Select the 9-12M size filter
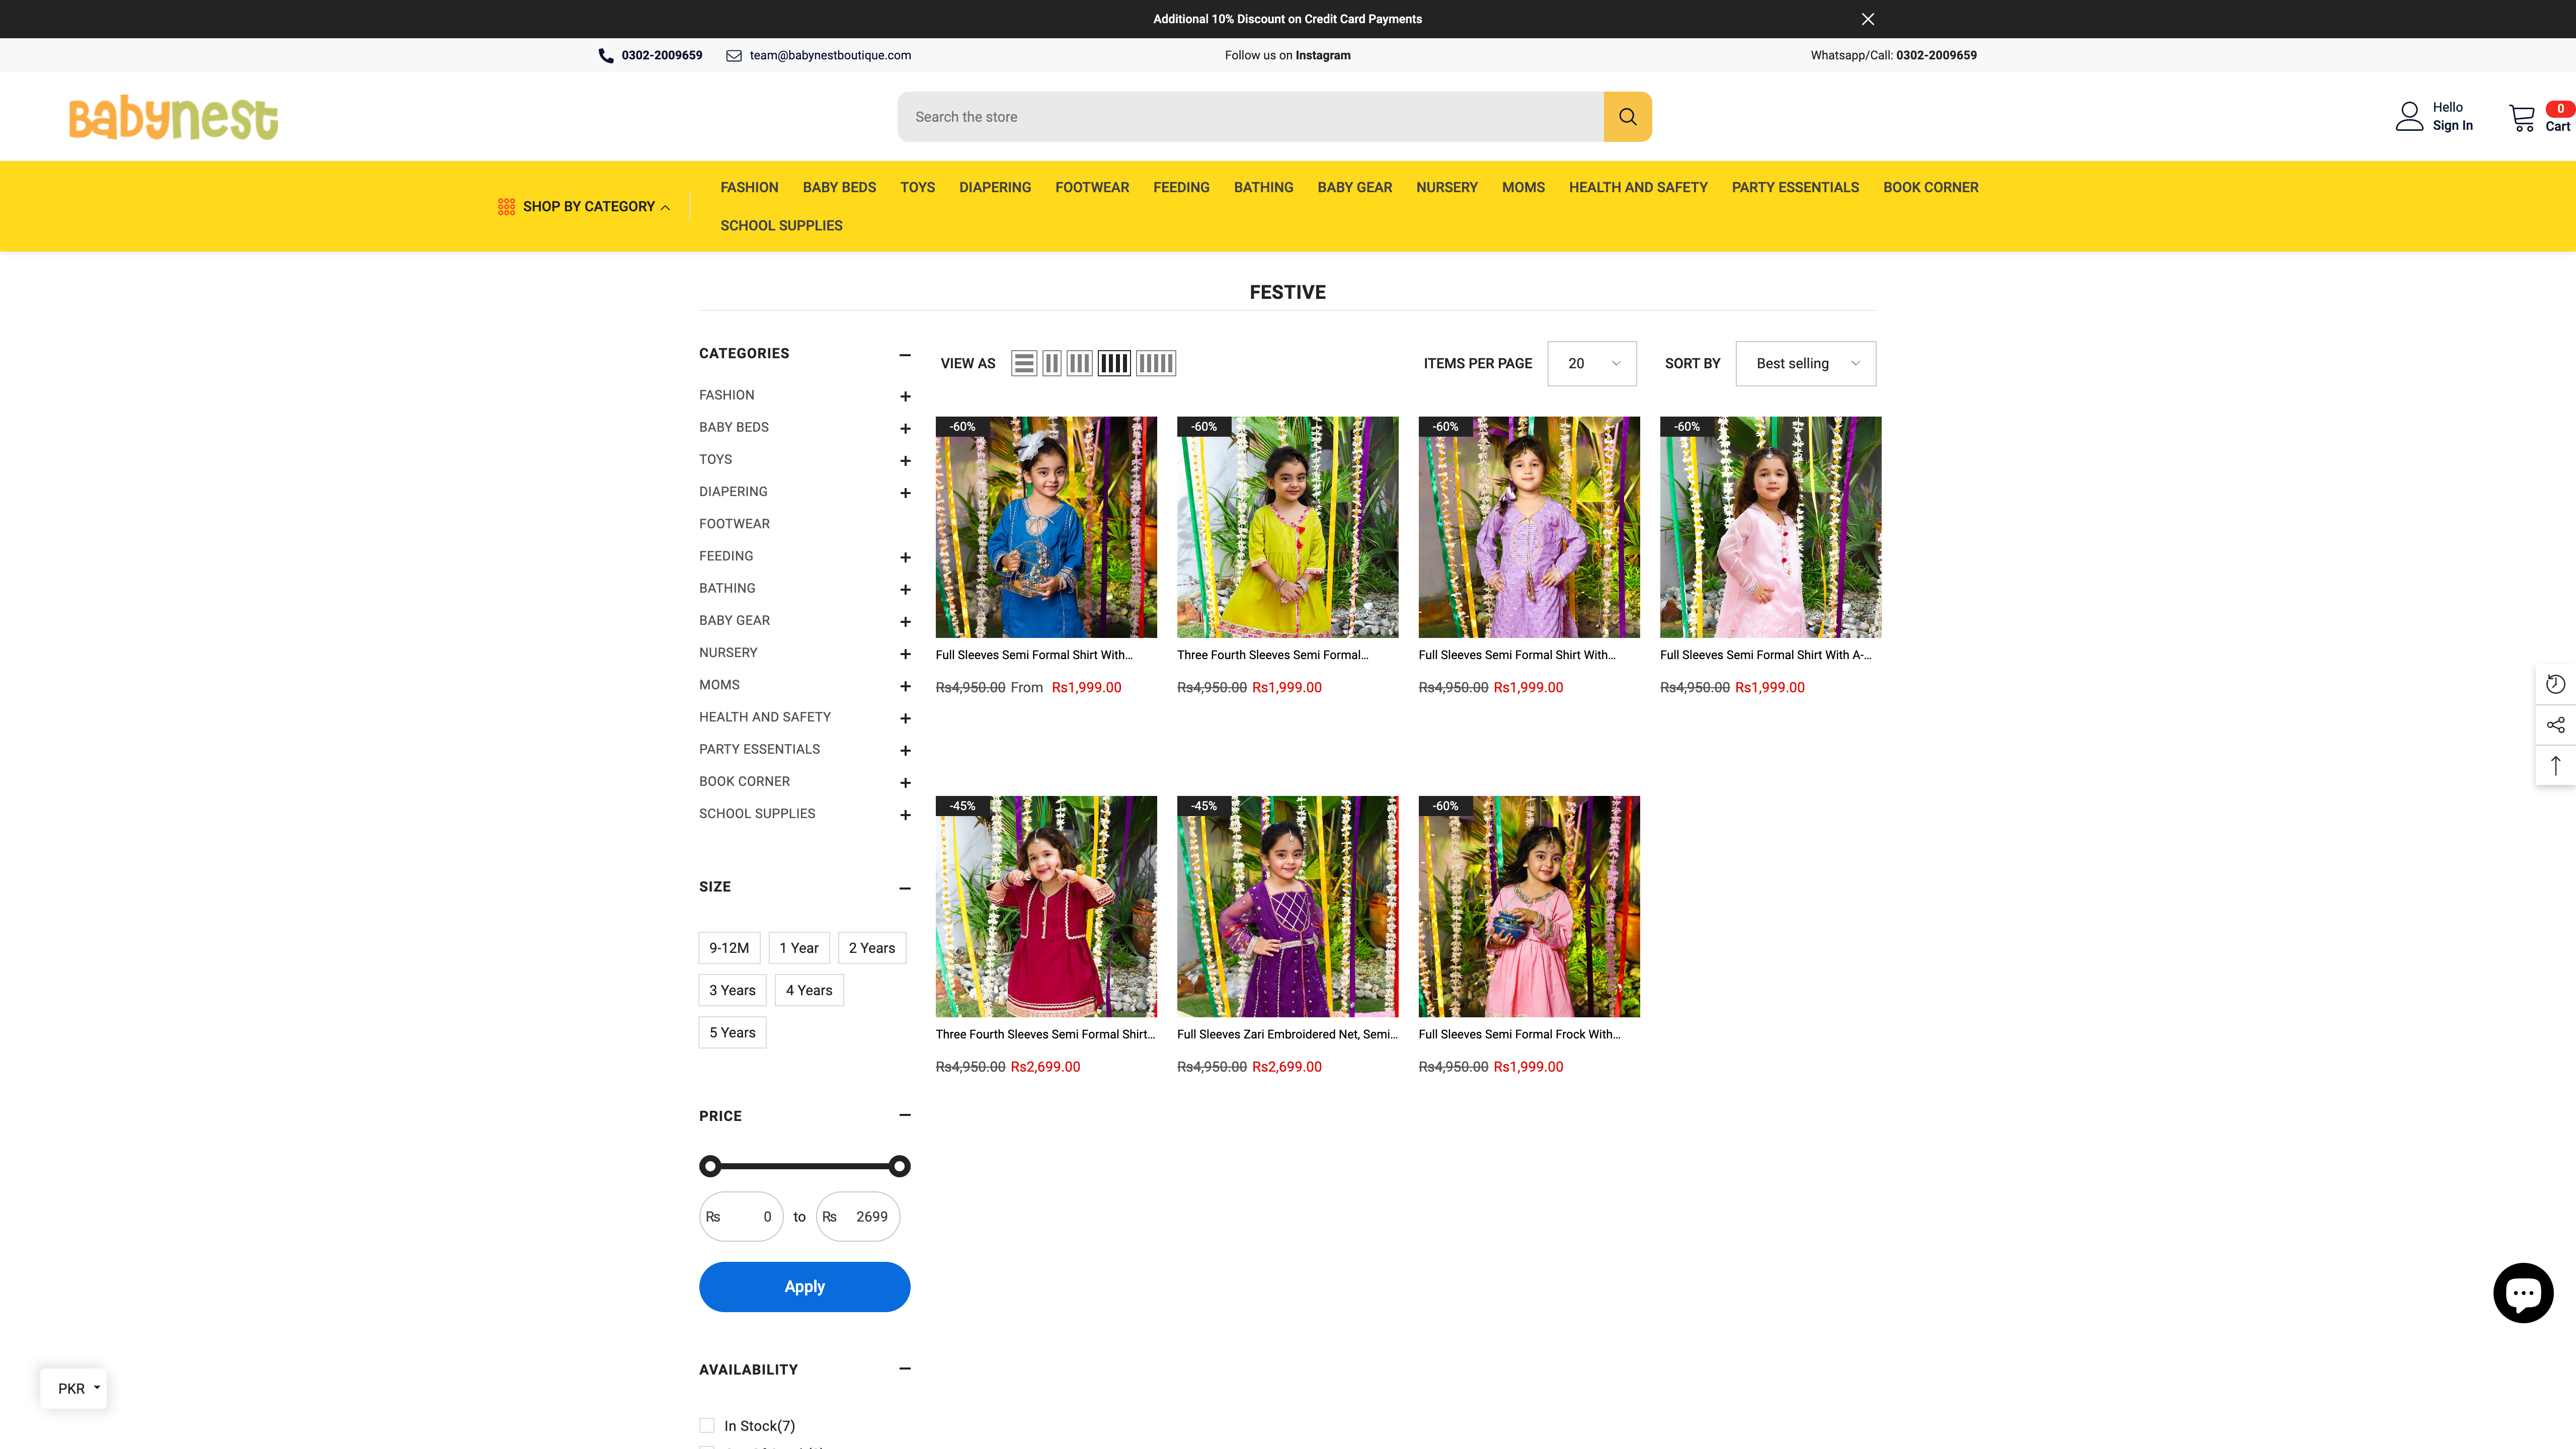Viewport: 2576px width, 1449px height. pyautogui.click(x=729, y=947)
